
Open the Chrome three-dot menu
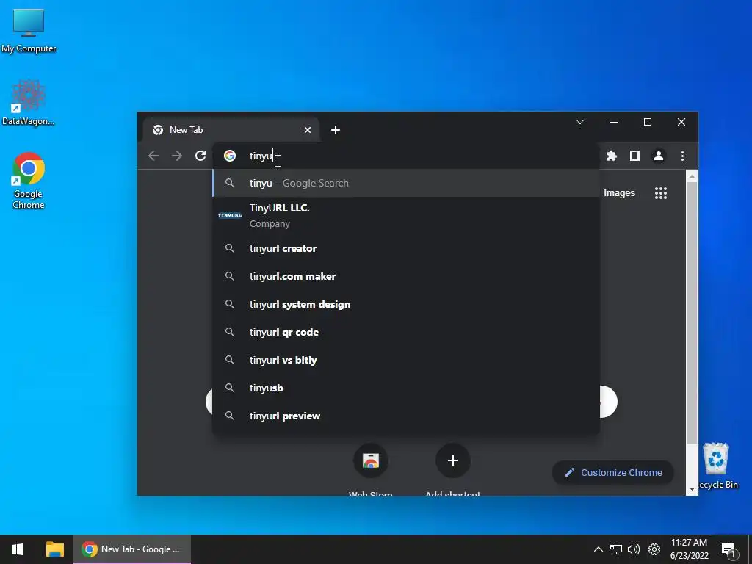pos(682,156)
